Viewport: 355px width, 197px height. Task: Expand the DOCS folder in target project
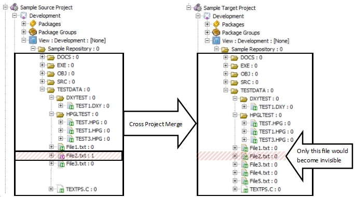pyautogui.click(x=225, y=57)
